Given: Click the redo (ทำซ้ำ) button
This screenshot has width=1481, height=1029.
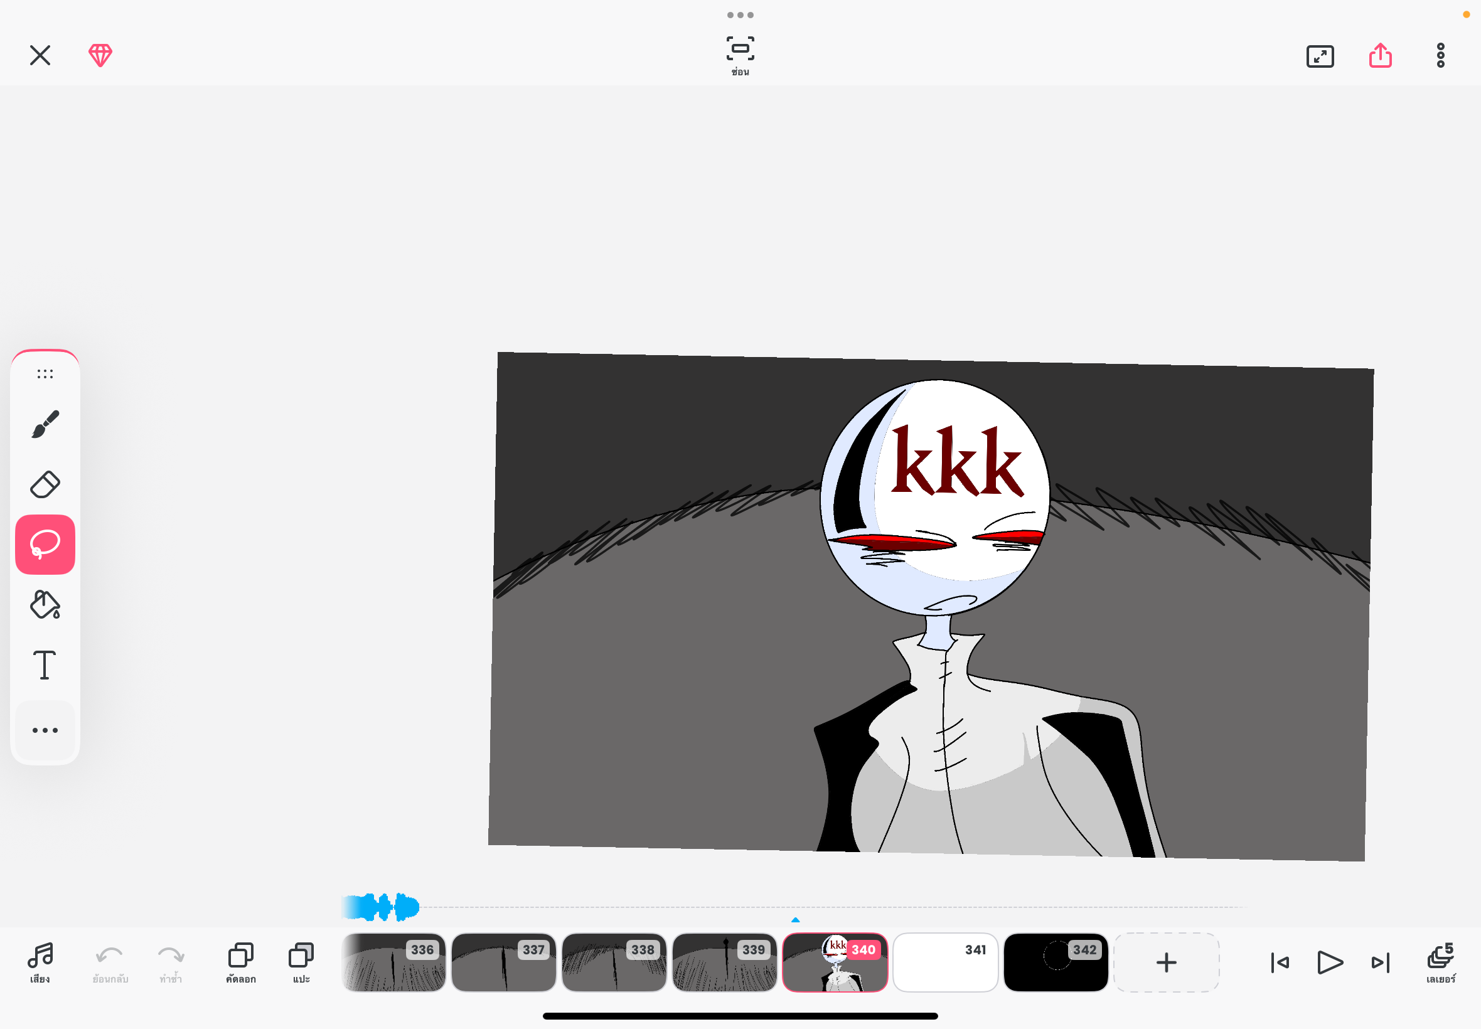Looking at the screenshot, I should [x=171, y=963].
